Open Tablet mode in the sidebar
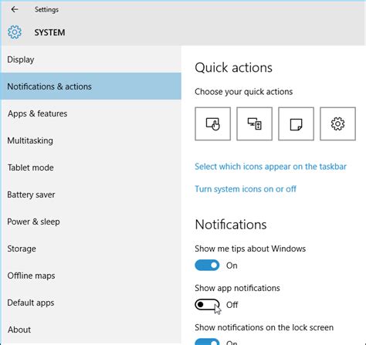 tap(90, 167)
